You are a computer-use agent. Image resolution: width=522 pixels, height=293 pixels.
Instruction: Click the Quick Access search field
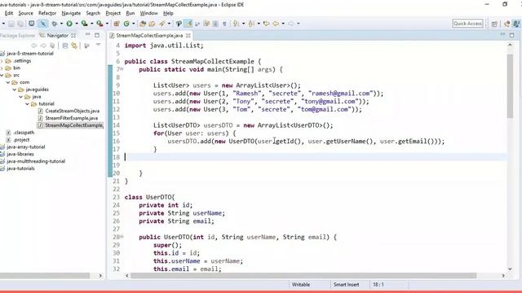467,24
